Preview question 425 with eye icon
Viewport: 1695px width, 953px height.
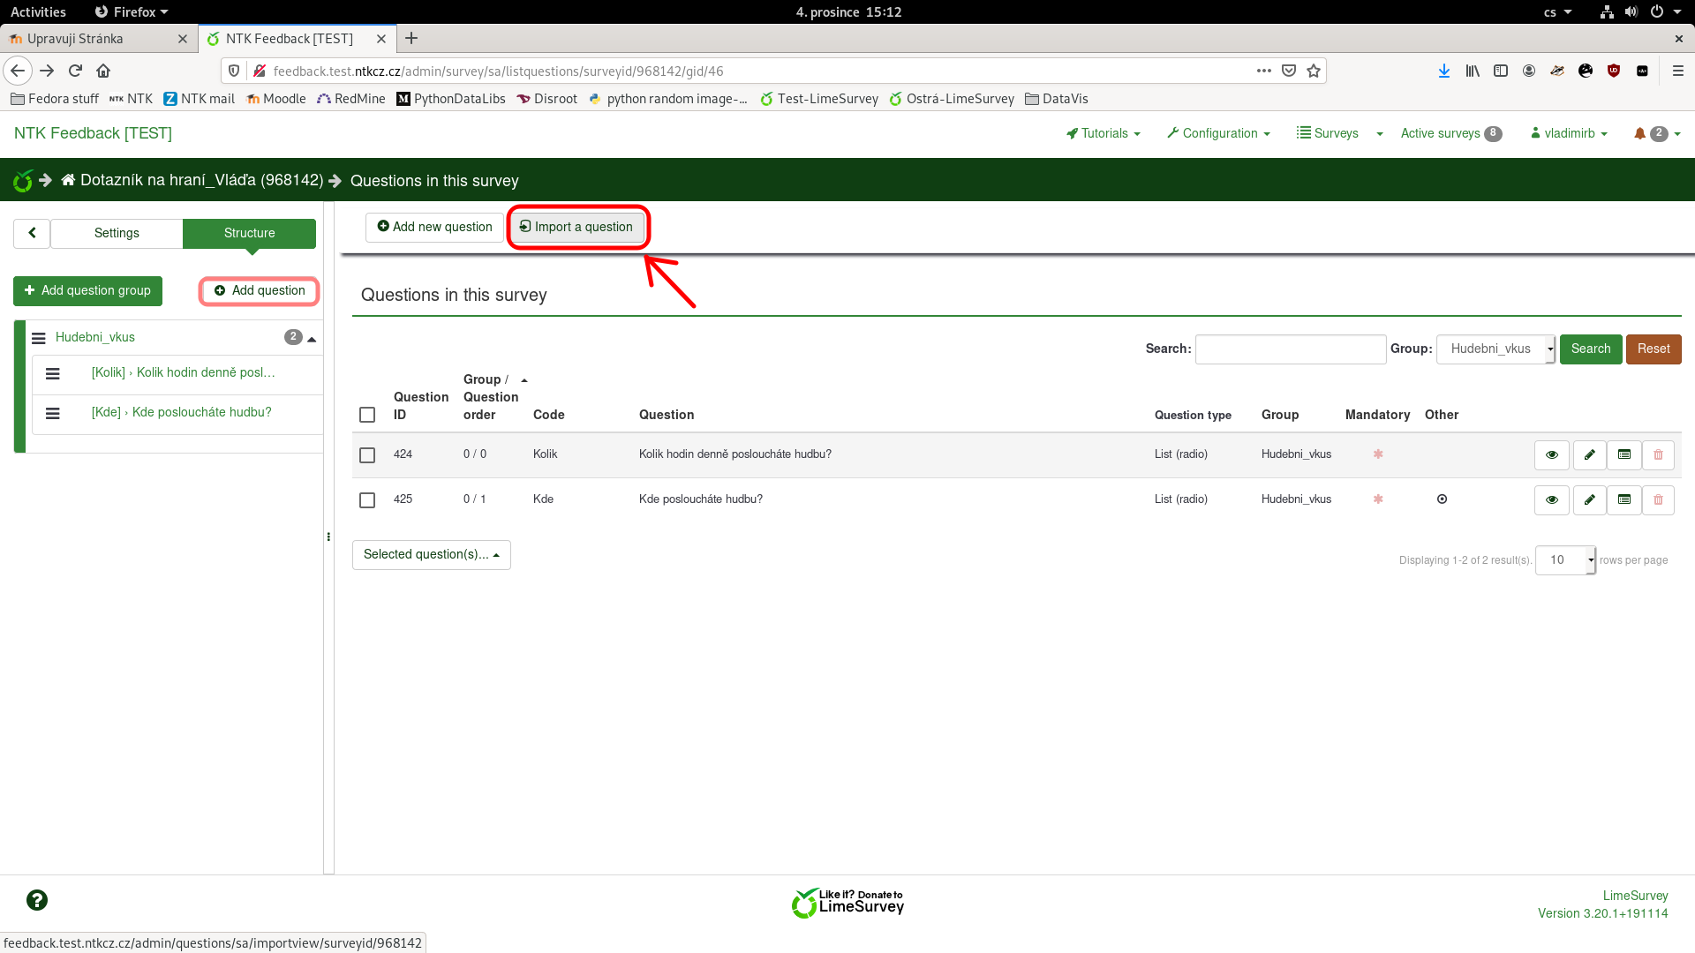1551,499
